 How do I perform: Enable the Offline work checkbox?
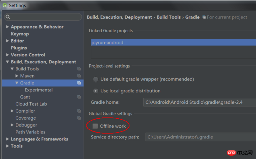(95, 126)
